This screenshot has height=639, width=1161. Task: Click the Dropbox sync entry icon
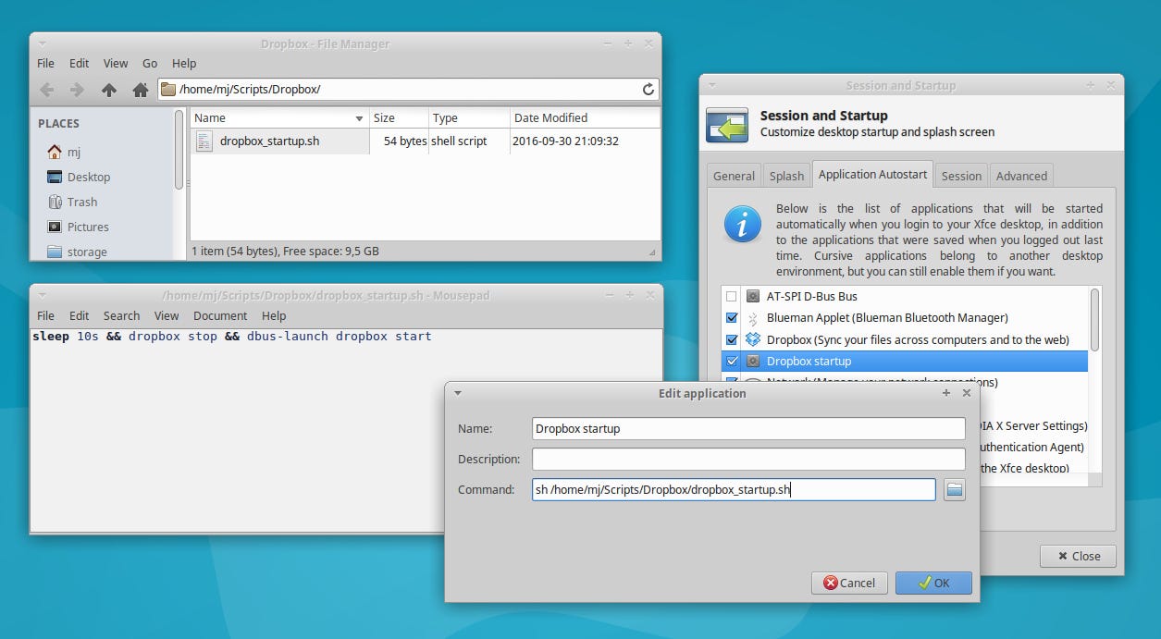753,339
